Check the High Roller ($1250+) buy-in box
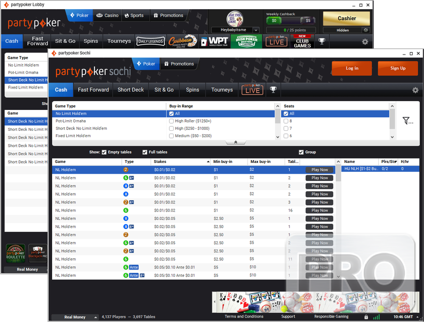The width and height of the screenshot is (424, 322). pyautogui.click(x=171, y=121)
